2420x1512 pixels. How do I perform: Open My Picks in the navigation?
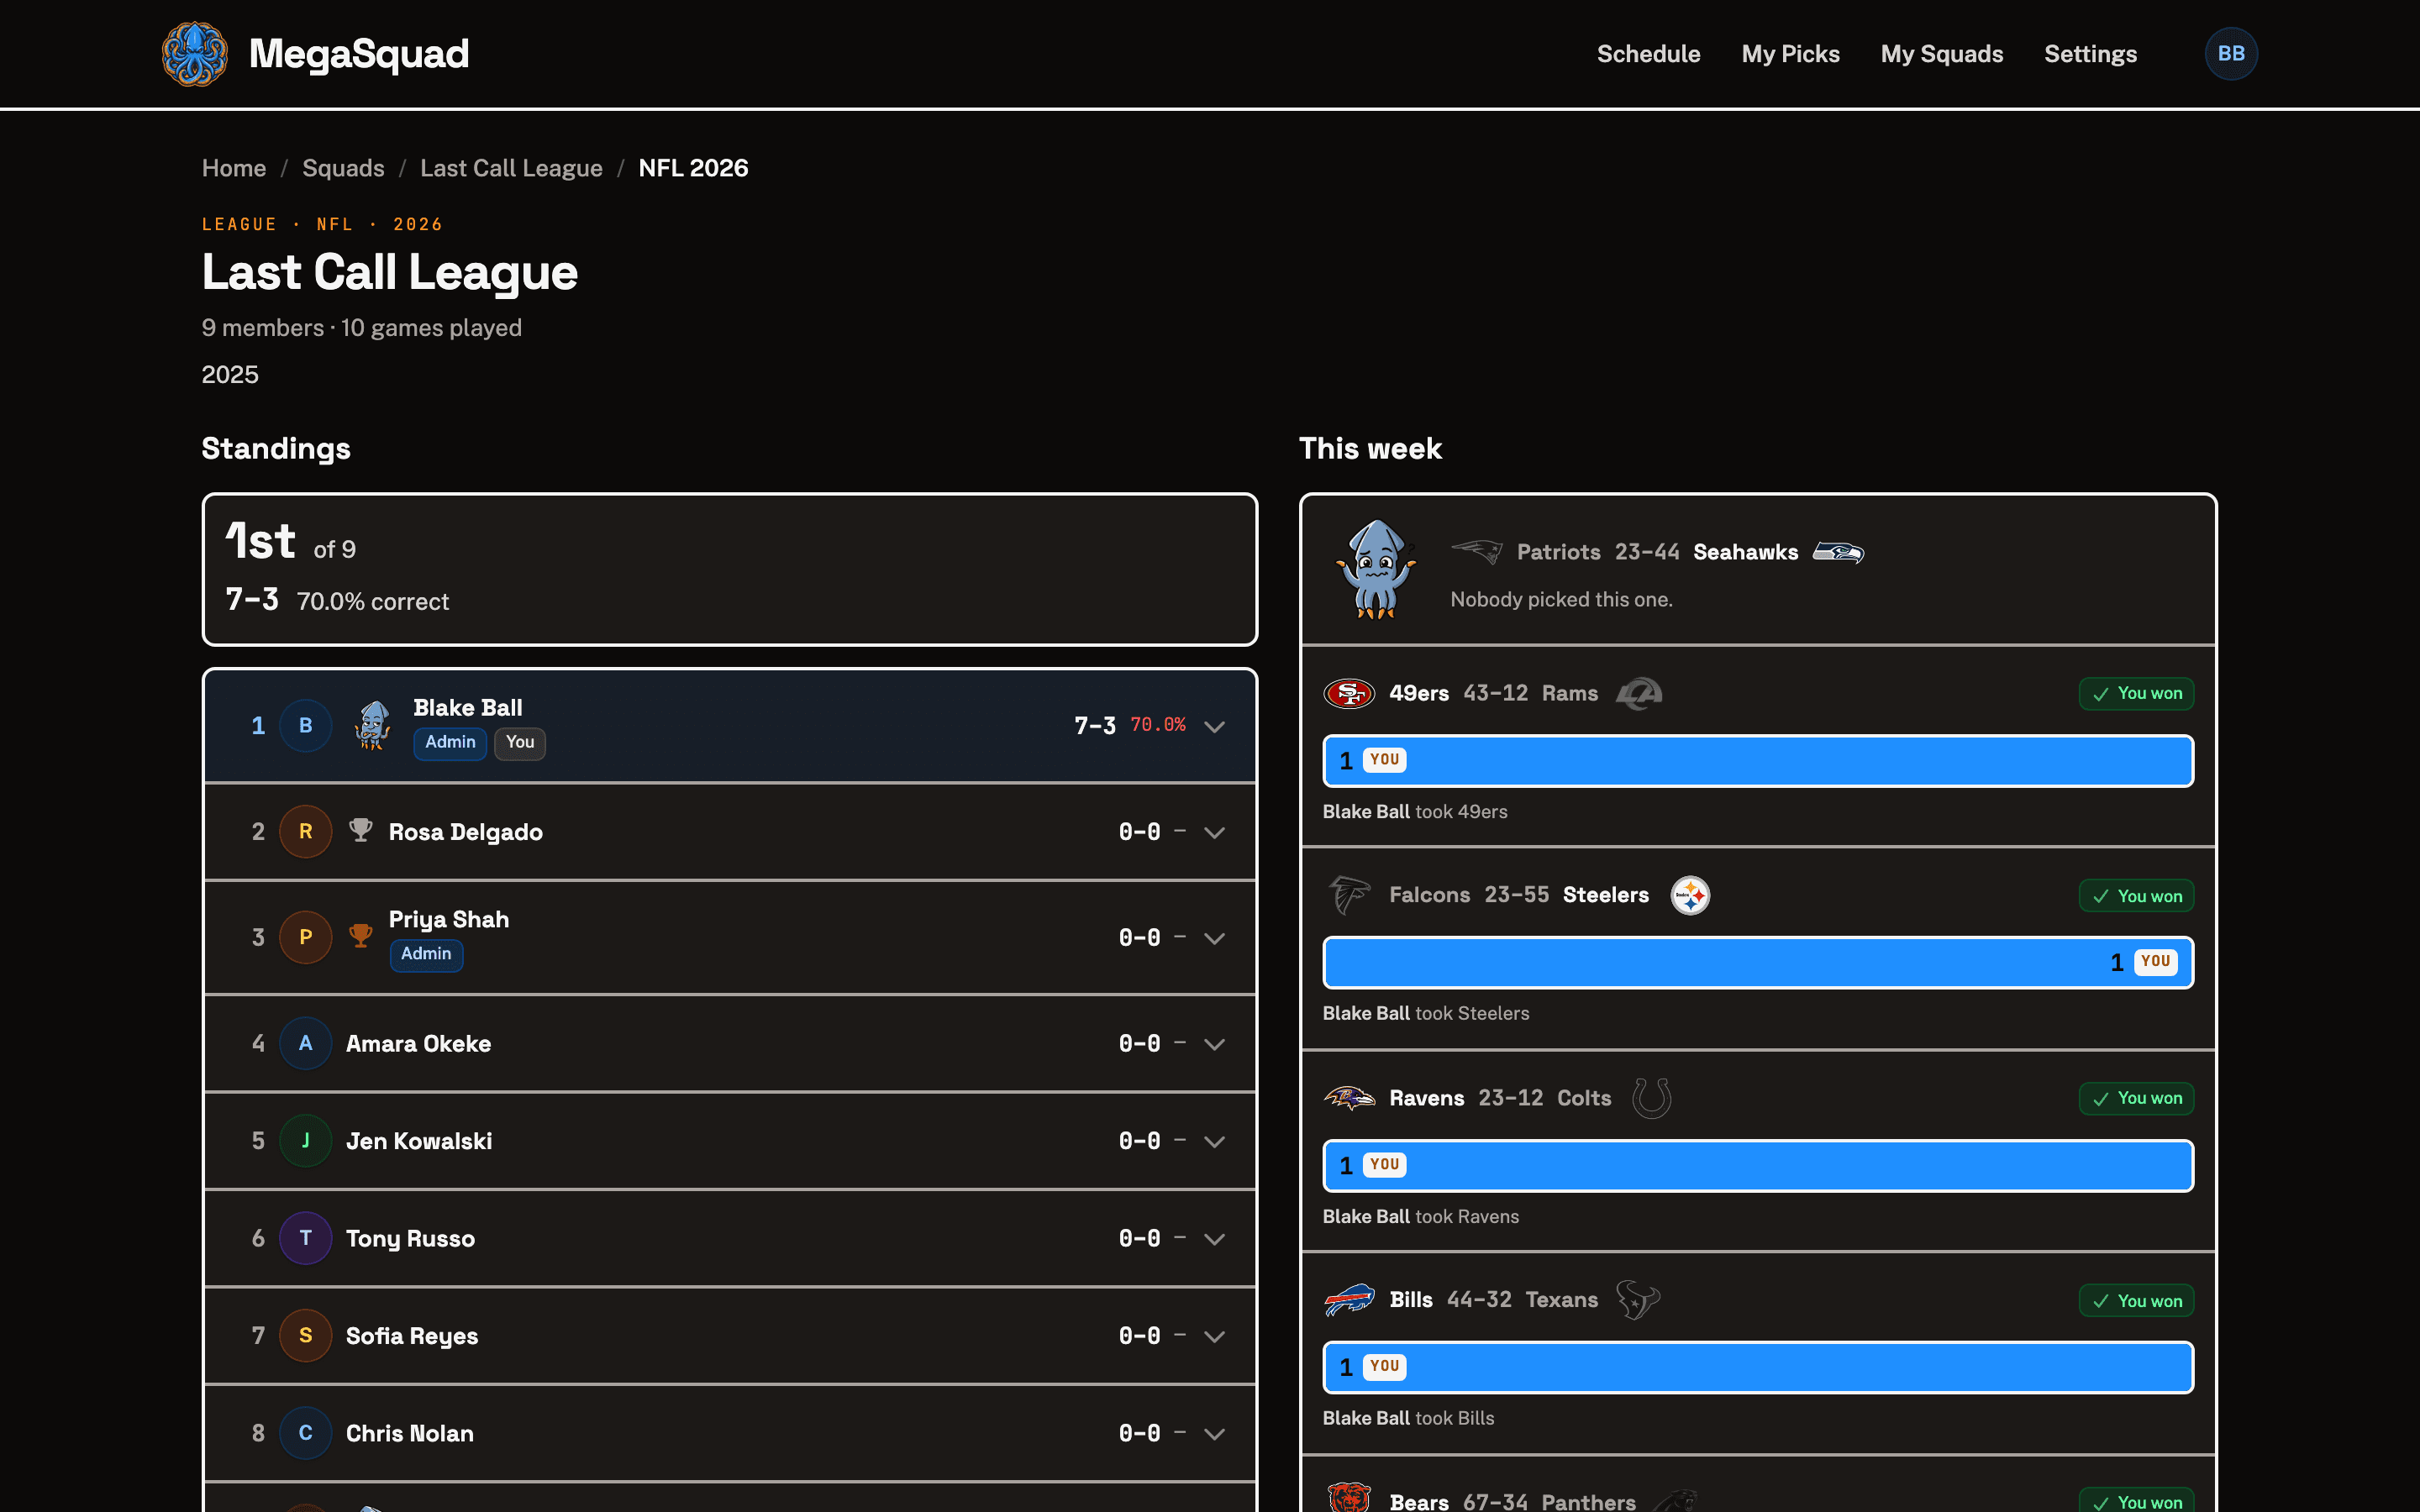pyautogui.click(x=1790, y=54)
